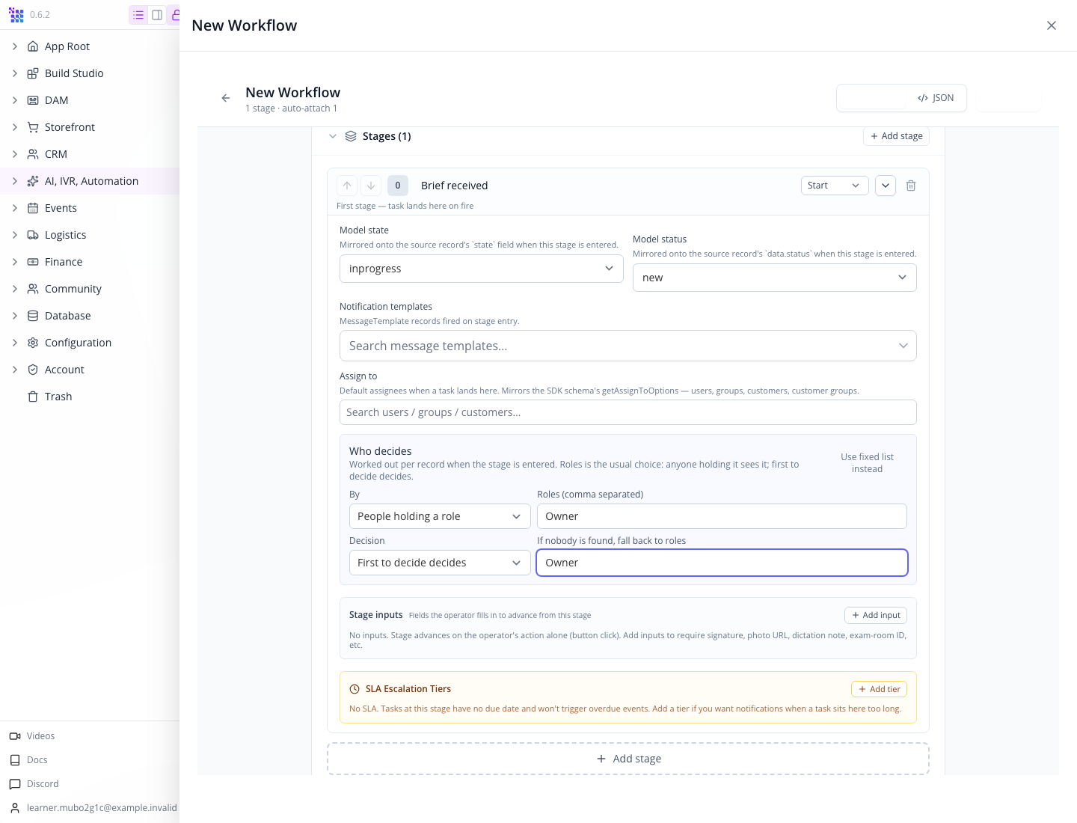Open the Model state dropdown showing inprogress

point(482,269)
